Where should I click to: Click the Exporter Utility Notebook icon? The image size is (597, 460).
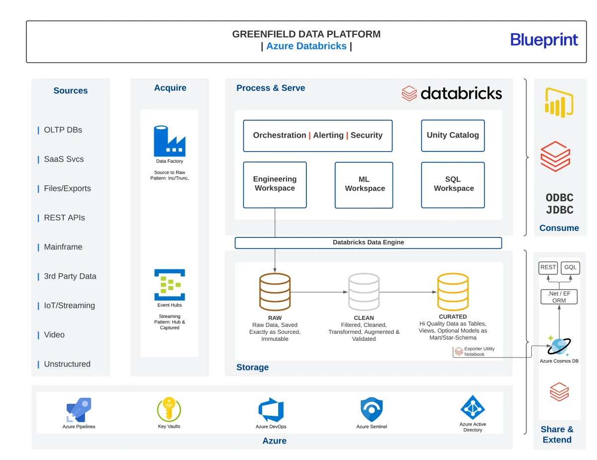click(458, 352)
